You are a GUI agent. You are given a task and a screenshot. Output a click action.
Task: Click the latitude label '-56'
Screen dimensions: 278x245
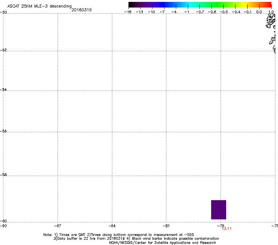point(3,131)
